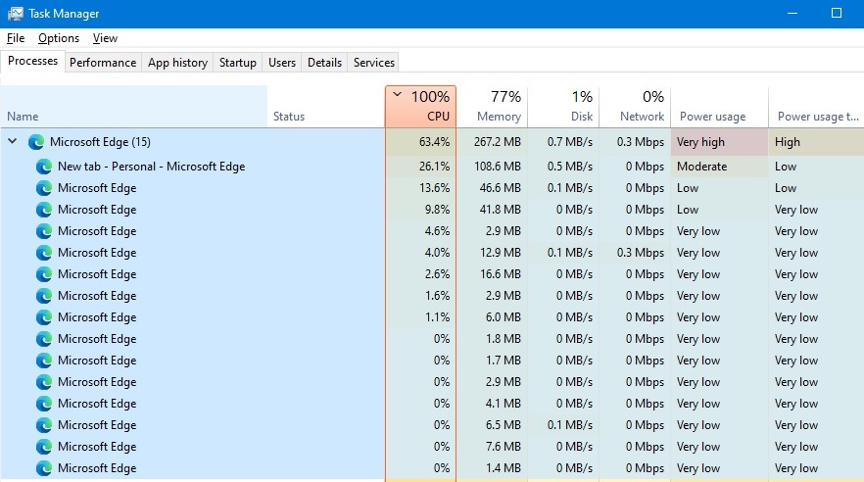
Task: Click the 0.7 MB/s disk value
Action: coord(570,142)
